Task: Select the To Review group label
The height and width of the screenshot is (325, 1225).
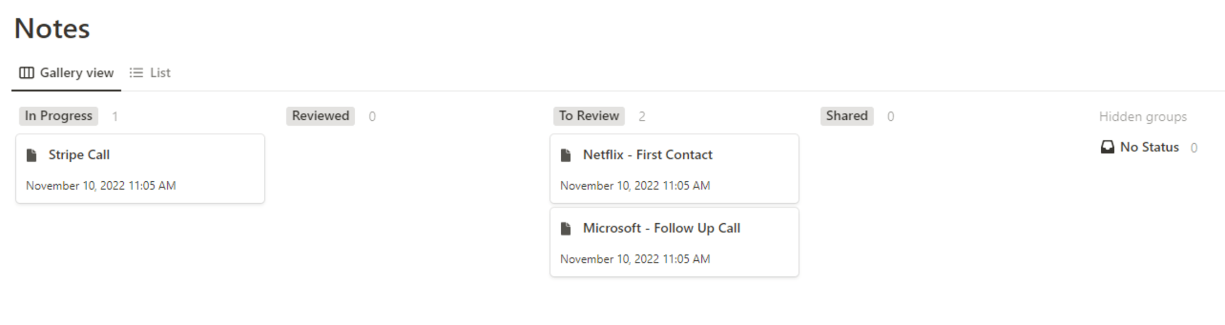Action: 589,116
